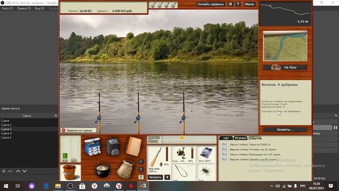Move scene up in OBS list
The image size is (339, 191).
pyautogui.click(x=18, y=171)
